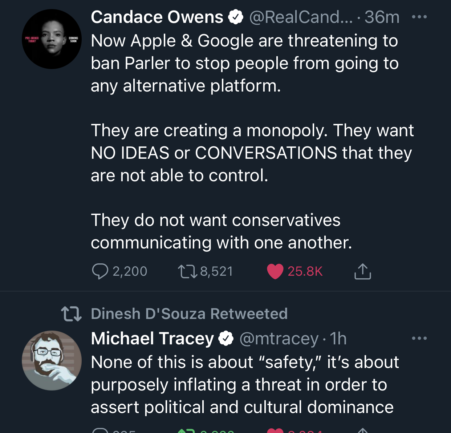Reply to Candace Owens' tweet
This screenshot has height=433, width=451.
[100, 271]
